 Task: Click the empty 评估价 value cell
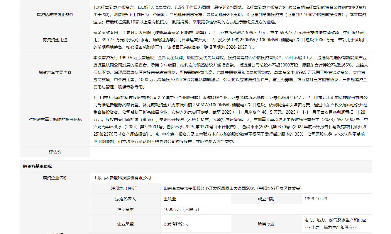pyautogui.click(x=231, y=152)
